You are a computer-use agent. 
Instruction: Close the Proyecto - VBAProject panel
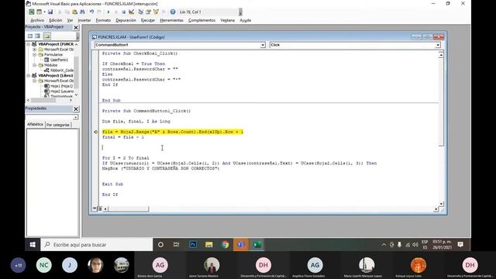pyautogui.click(x=76, y=28)
